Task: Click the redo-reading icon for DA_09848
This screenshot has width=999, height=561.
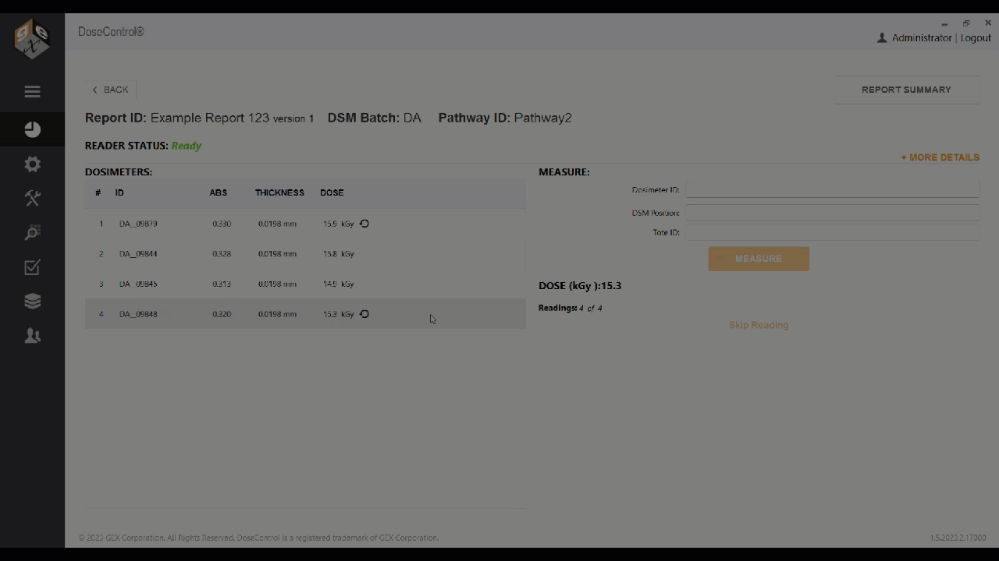Action: point(364,314)
